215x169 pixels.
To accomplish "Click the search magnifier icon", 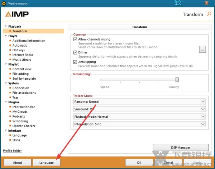I will tap(209, 14).
